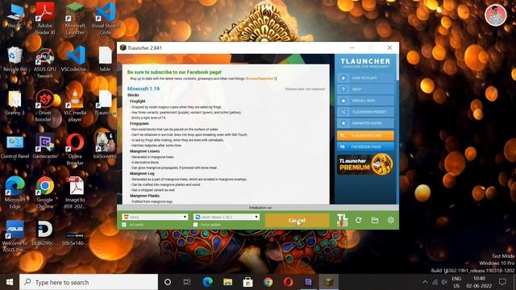
Task: Open the action center notifications icon
Action: tap(502, 282)
